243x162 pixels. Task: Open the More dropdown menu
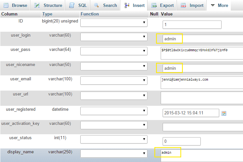coord(219,5)
